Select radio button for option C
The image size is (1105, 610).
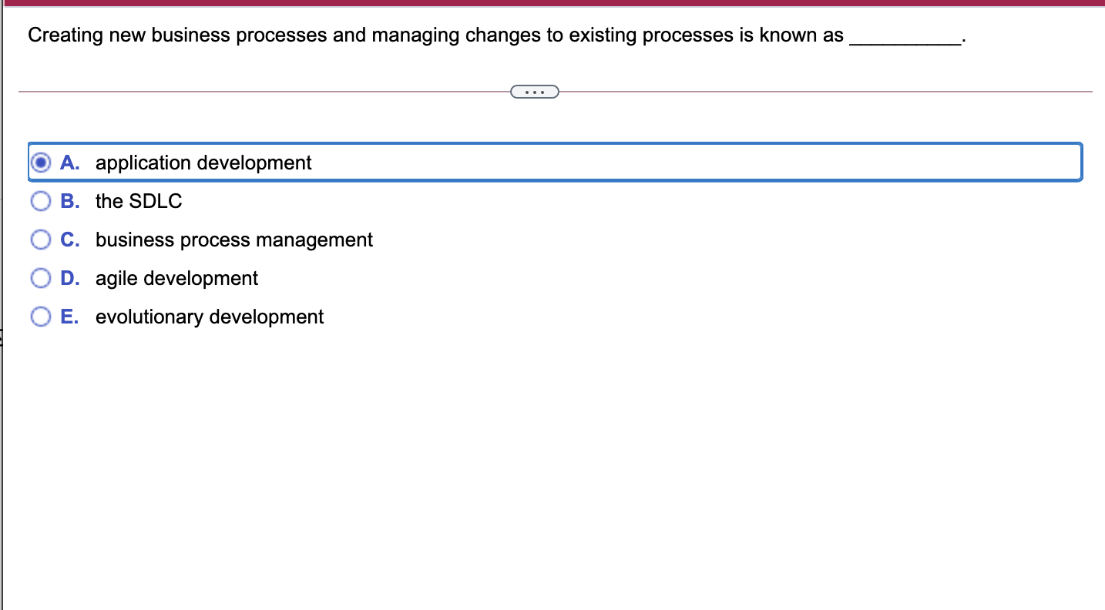click(x=41, y=239)
